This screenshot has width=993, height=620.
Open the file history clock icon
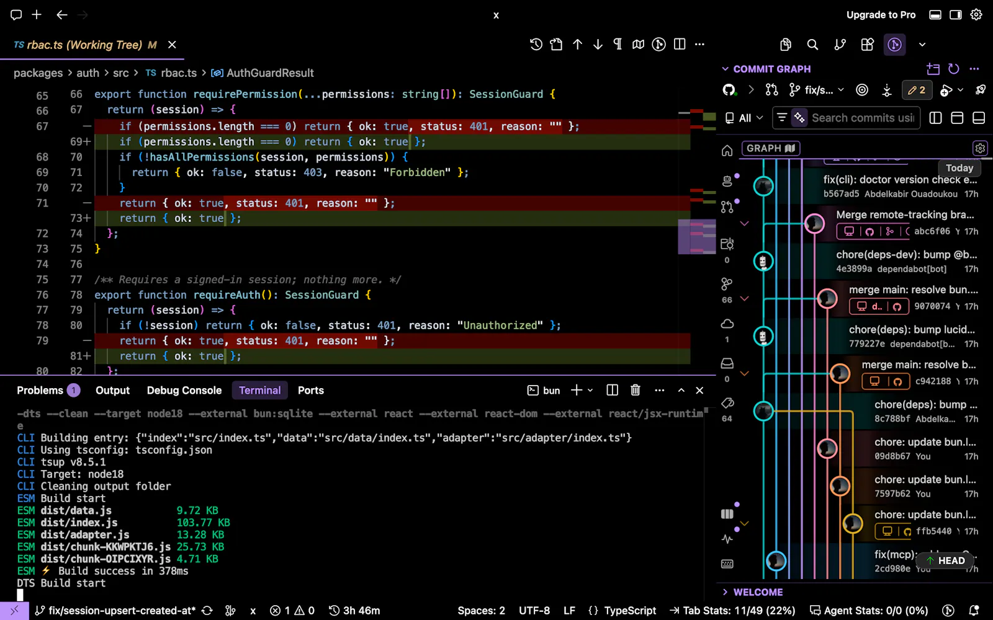[x=536, y=44]
